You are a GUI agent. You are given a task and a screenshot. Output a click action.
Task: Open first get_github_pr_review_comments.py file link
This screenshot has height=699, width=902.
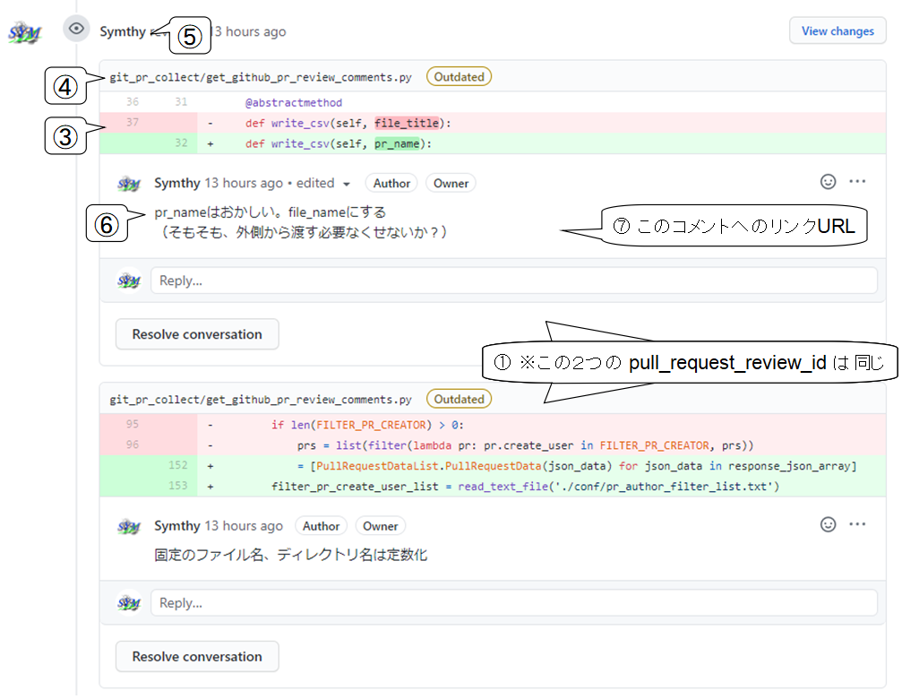pyautogui.click(x=261, y=77)
